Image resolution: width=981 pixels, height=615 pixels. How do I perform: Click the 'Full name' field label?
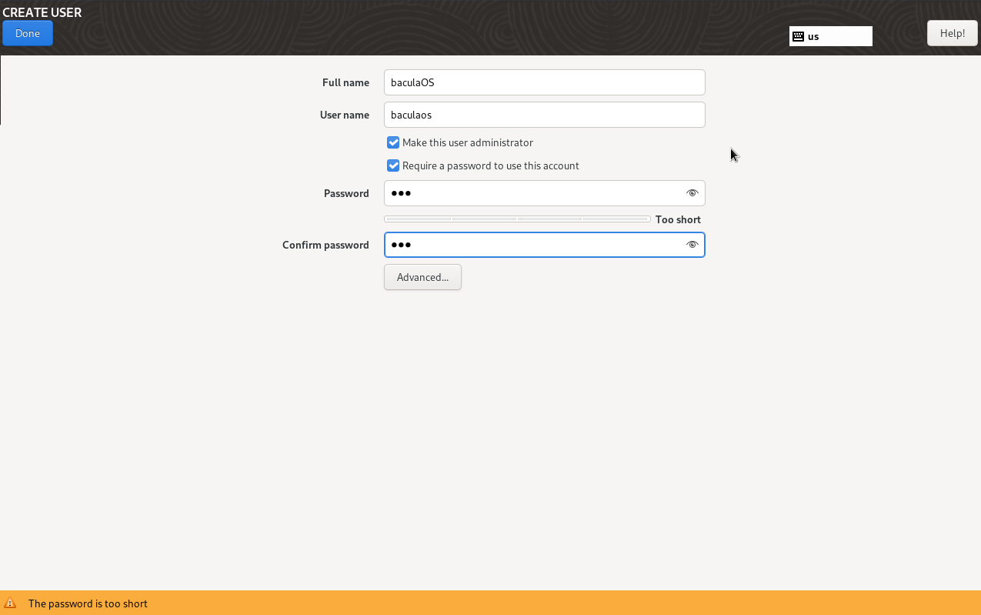345,82
